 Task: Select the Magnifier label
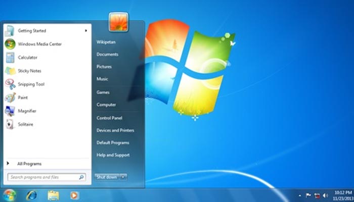tap(27, 111)
